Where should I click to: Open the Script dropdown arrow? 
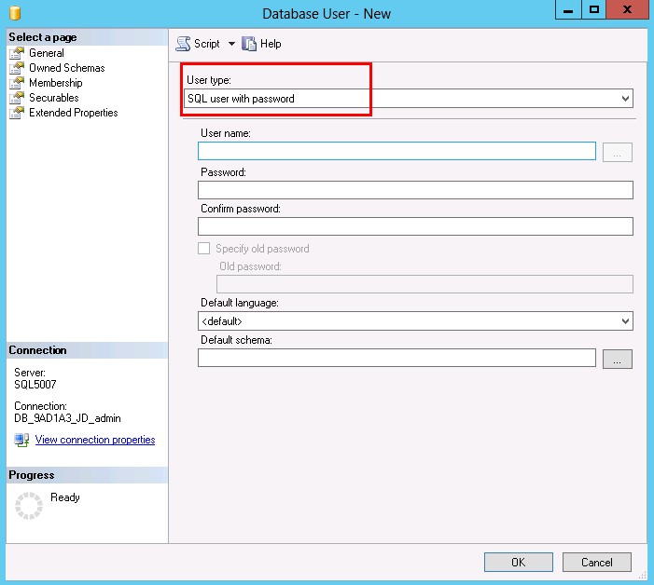pos(231,44)
